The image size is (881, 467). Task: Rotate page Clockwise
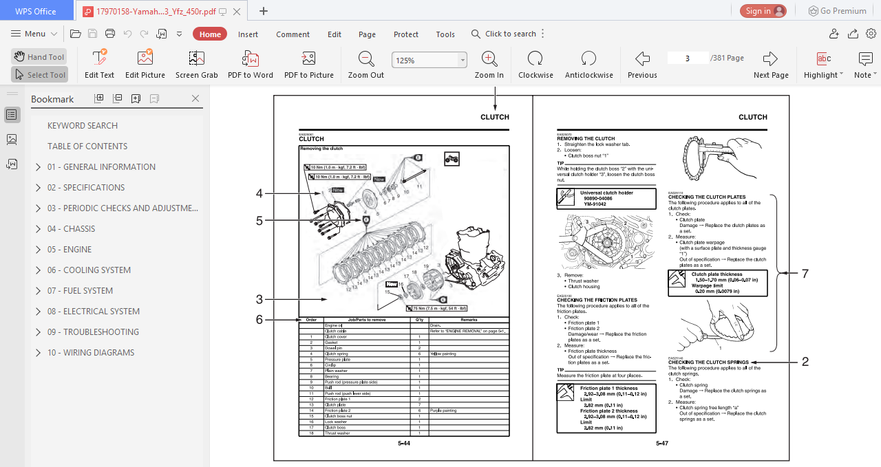coord(535,65)
